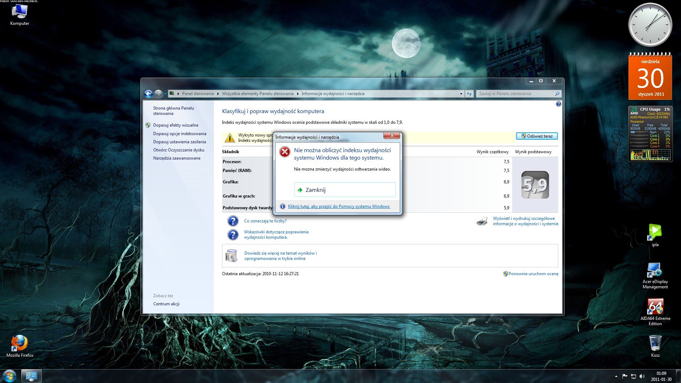Click the taskbar clock showing 01:09
681x383 pixels.
[x=661, y=376]
